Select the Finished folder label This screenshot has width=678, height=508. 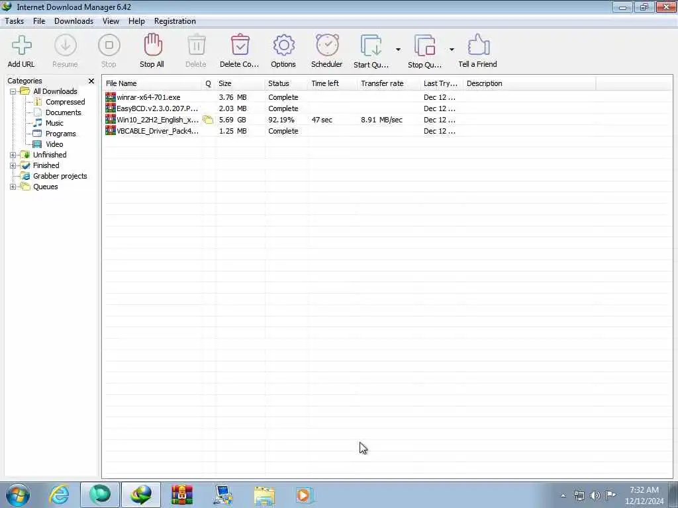click(46, 165)
